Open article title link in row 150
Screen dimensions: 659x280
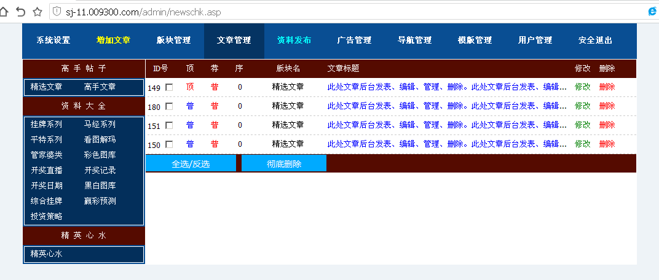pyautogui.click(x=447, y=144)
